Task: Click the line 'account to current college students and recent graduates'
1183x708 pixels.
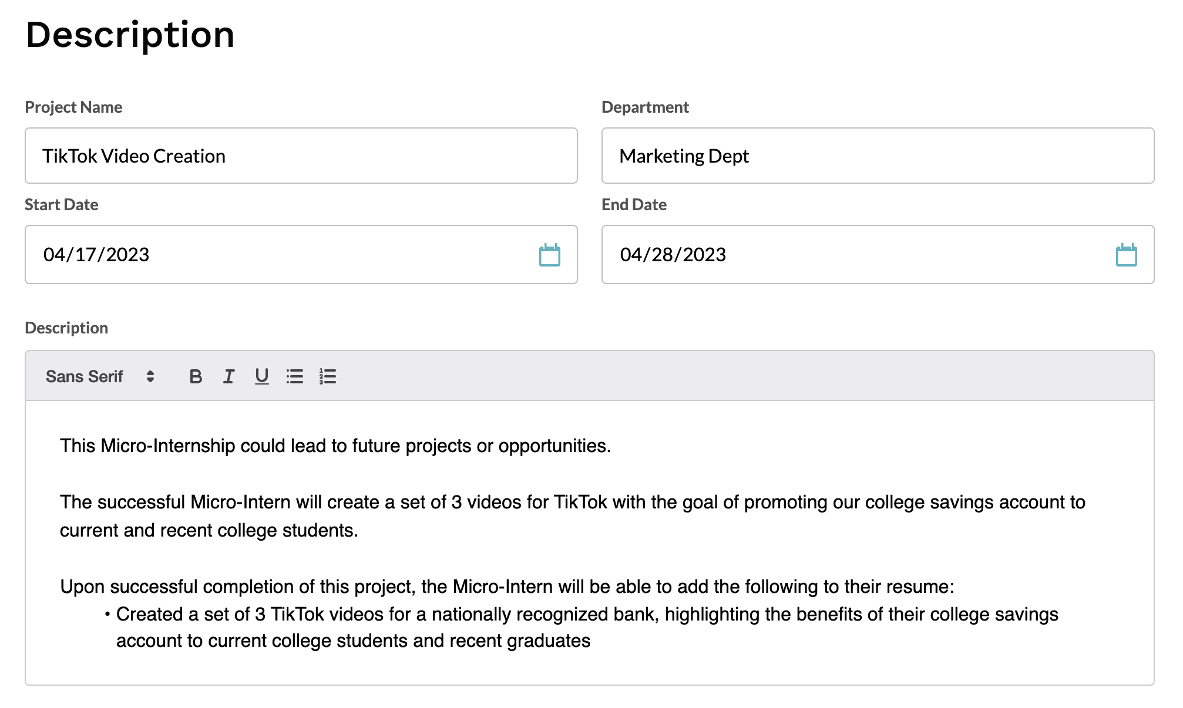Action: tap(353, 641)
